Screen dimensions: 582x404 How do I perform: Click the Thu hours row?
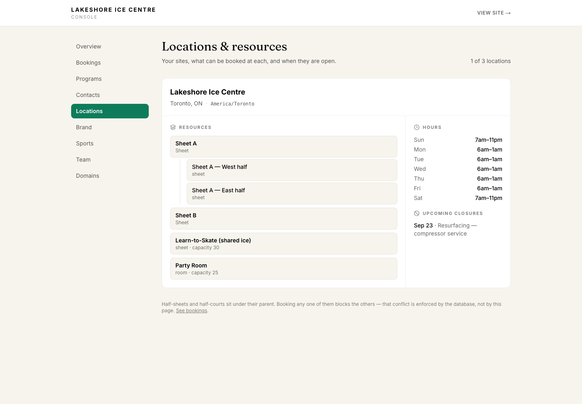(x=458, y=179)
